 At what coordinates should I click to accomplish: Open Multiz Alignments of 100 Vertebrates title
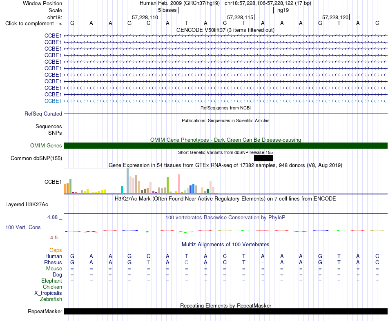(225, 245)
